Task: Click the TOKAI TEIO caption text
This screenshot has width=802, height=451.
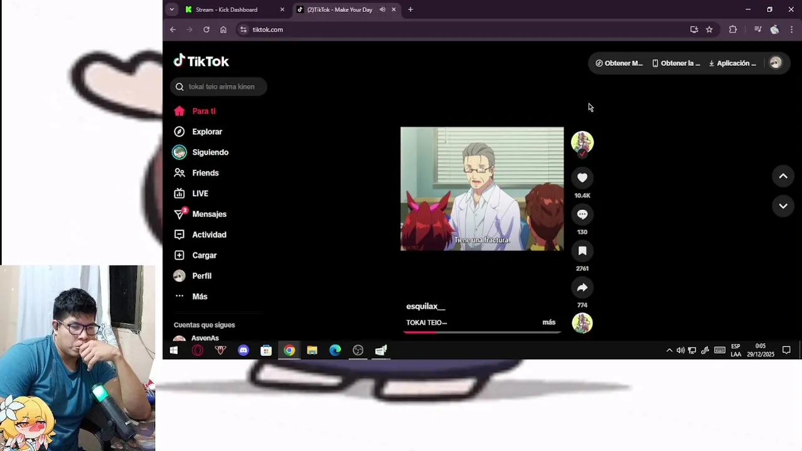Action: (427, 323)
